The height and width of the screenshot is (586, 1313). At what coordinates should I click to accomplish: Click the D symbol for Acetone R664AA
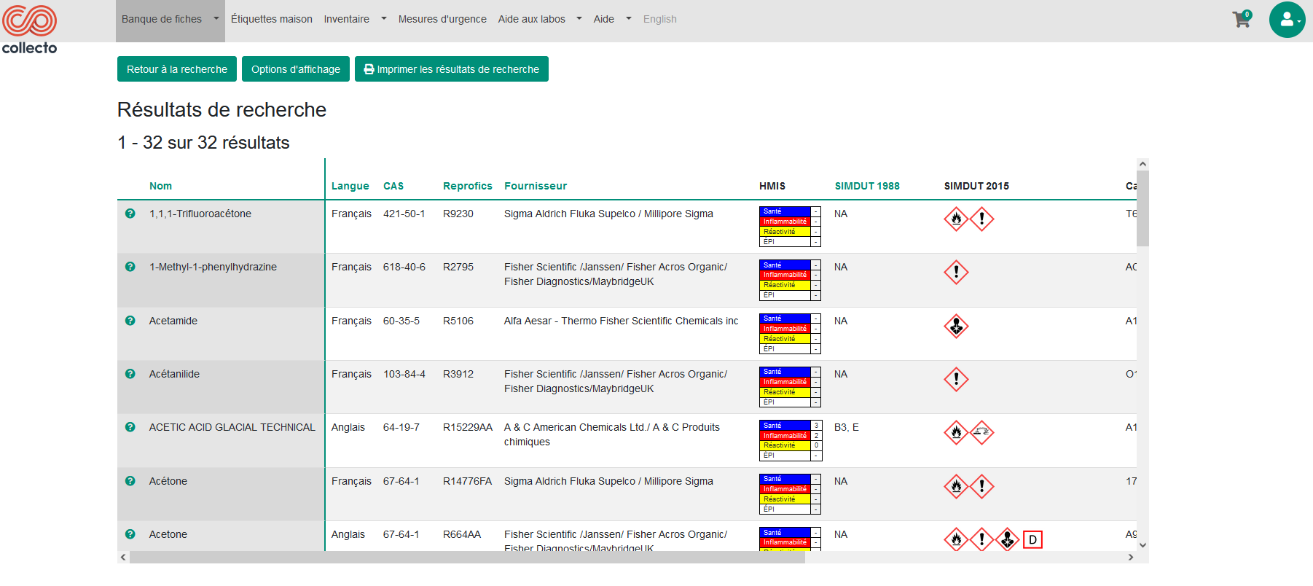click(x=1032, y=539)
